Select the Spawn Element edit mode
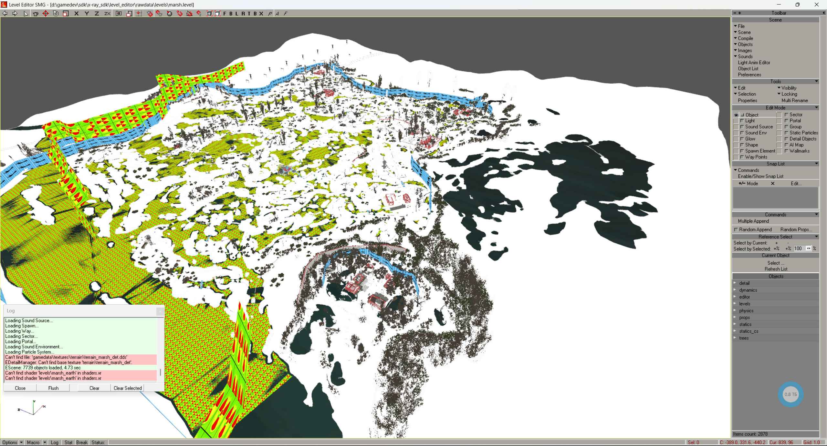The height and width of the screenshot is (446, 827). tap(757, 151)
